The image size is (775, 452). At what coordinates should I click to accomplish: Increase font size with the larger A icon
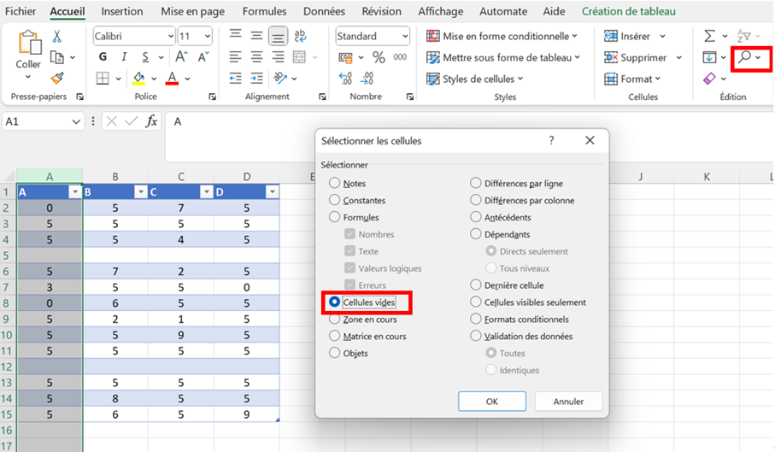click(x=181, y=56)
